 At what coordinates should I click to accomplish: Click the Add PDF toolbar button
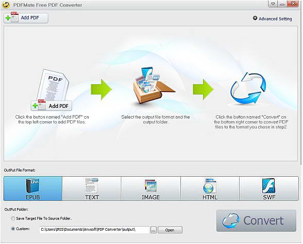pos(26,18)
